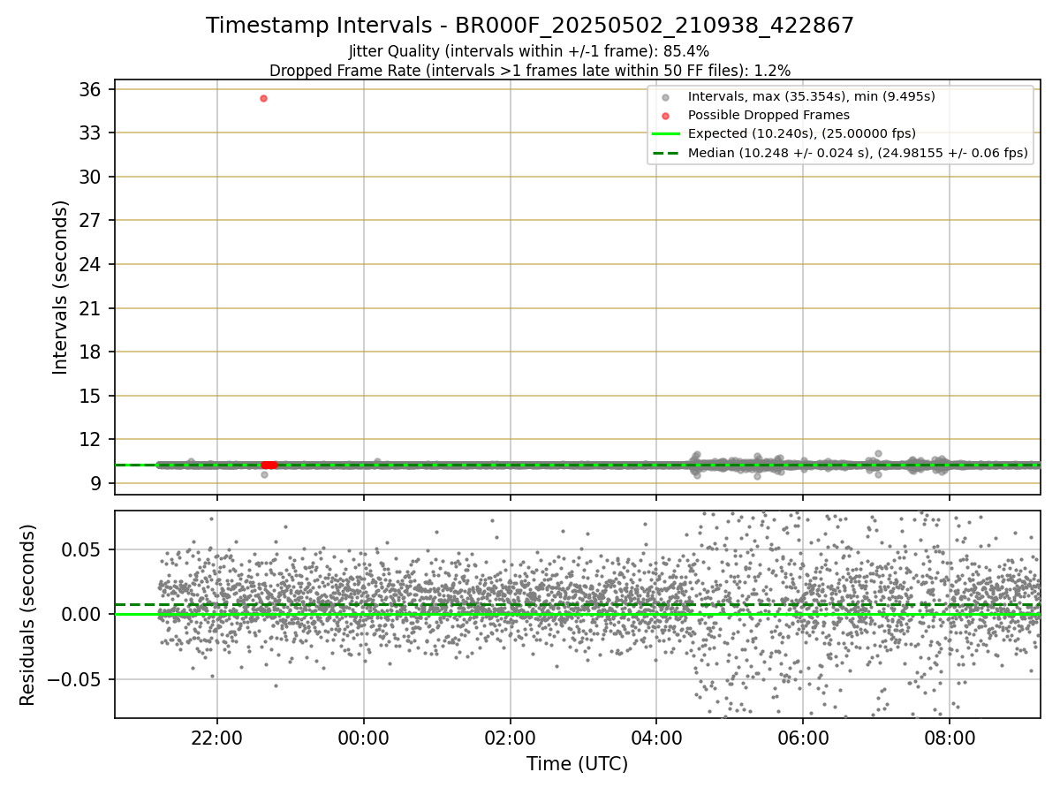This screenshot has width=1060, height=795.
Task: Click the 'Intervals (seconds)' y-axis label
Action: (60, 287)
